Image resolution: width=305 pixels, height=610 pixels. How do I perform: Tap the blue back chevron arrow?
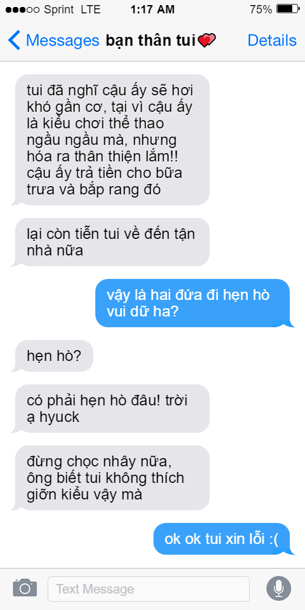(14, 41)
